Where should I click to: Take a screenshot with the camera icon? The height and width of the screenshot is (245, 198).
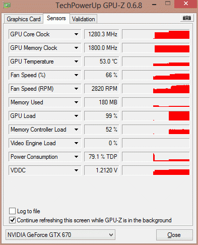coord(187,18)
